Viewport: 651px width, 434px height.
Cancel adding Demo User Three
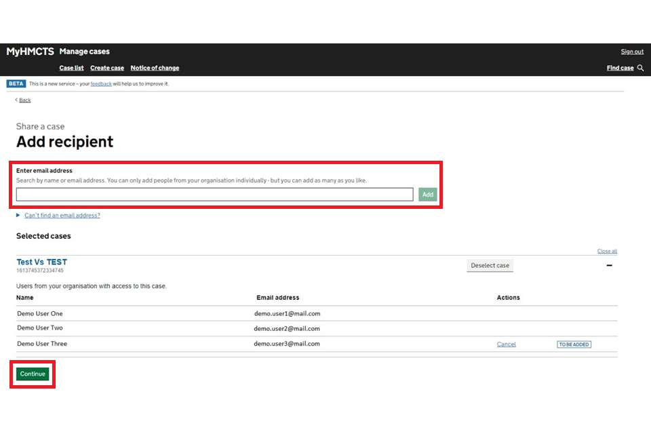click(x=506, y=344)
